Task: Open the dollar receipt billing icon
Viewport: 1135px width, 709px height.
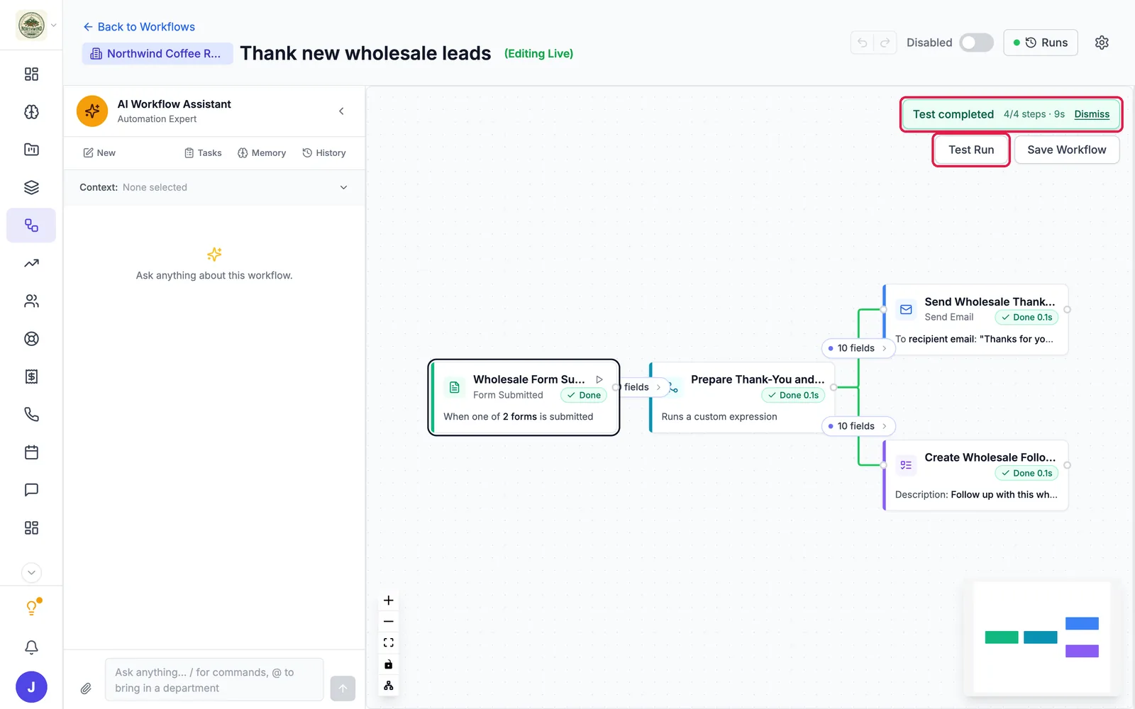Action: click(x=31, y=376)
